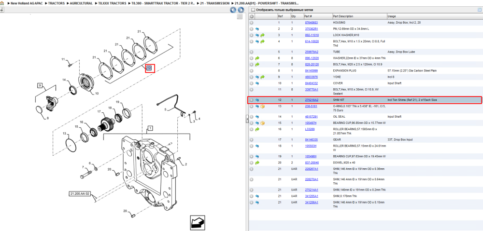Open part number link 84146335
483x231 pixels.
pyautogui.click(x=311, y=140)
